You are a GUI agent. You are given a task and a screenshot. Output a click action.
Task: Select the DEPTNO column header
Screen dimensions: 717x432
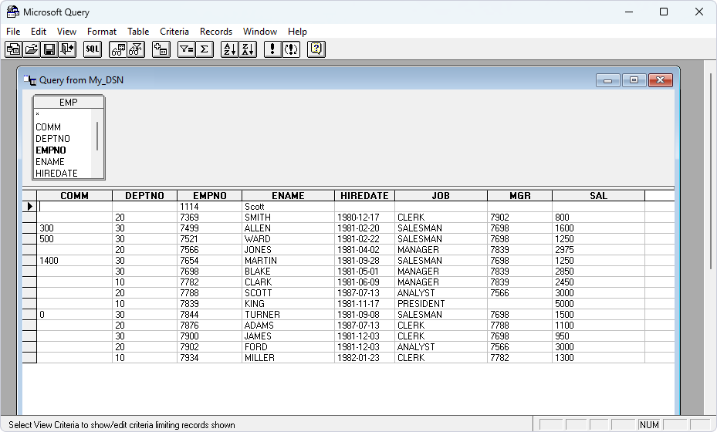[x=144, y=196]
